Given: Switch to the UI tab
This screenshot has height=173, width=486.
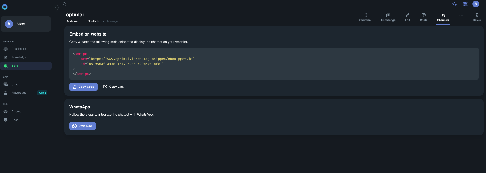Looking at the screenshot, I should click(x=461, y=17).
